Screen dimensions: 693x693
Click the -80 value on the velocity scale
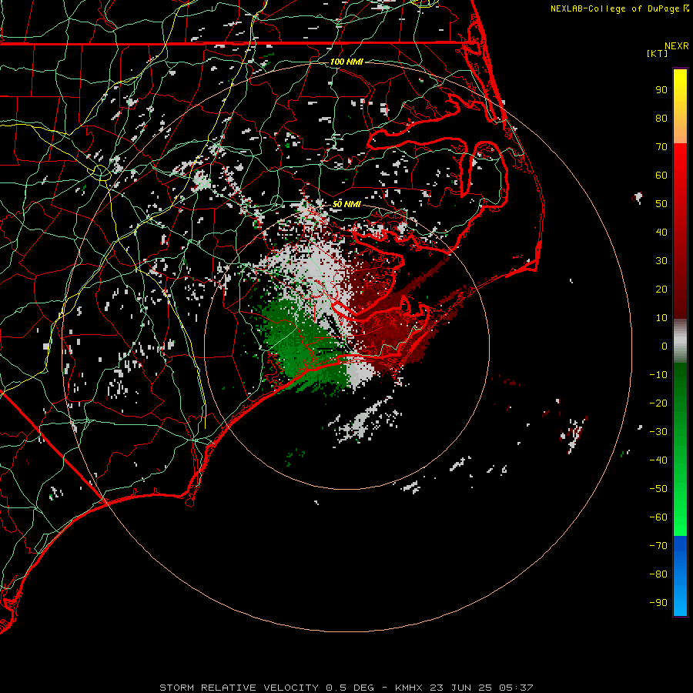[x=658, y=574]
